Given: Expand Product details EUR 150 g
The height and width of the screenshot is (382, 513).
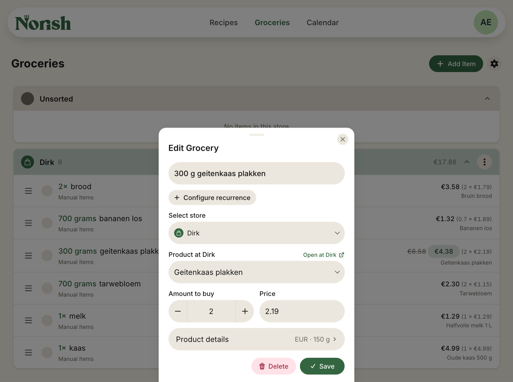Looking at the screenshot, I should point(256,339).
